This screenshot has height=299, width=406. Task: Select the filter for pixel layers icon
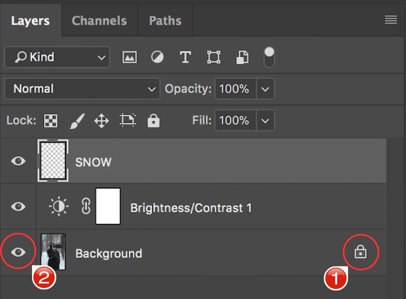click(129, 57)
